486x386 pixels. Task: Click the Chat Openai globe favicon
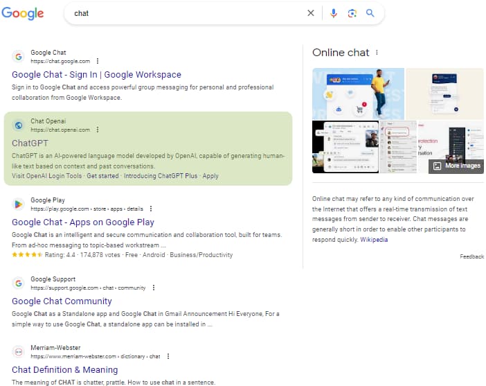19,125
